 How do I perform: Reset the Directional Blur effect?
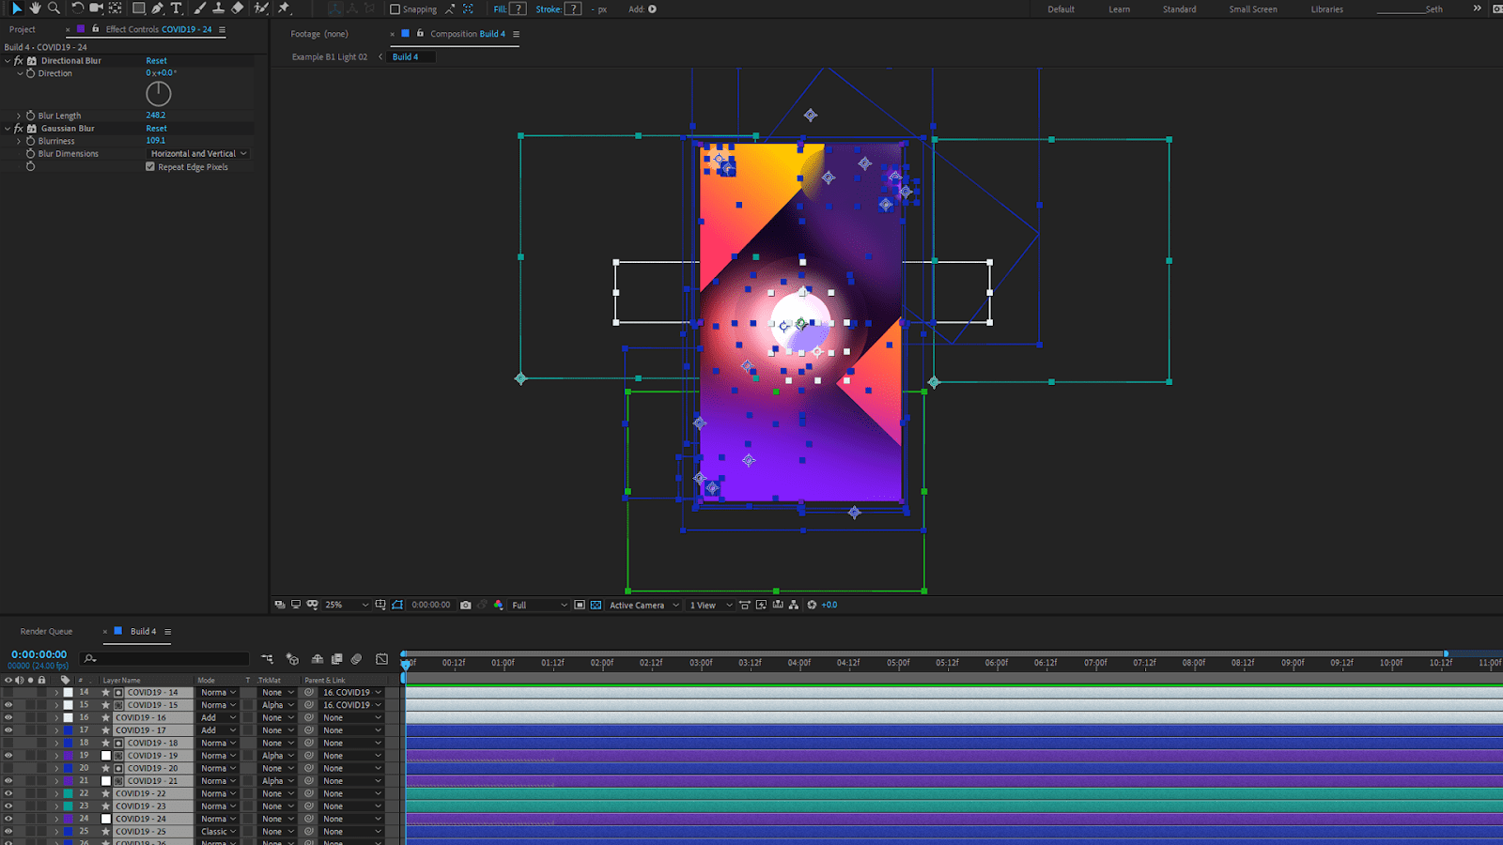(156, 61)
